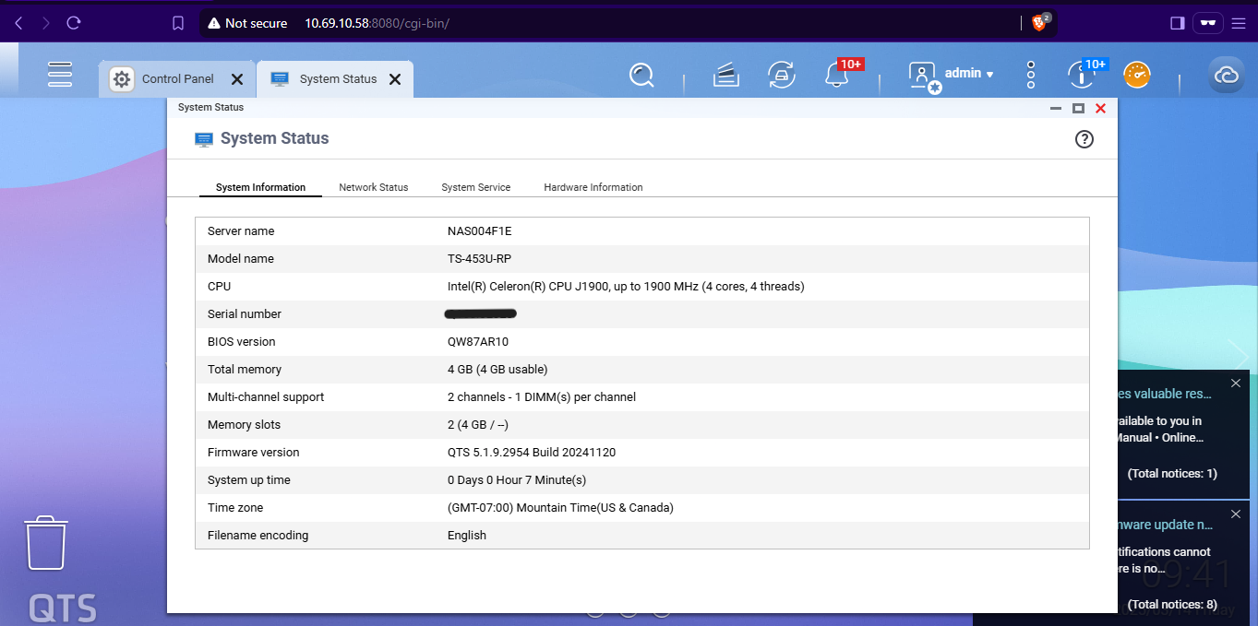Image resolution: width=1258 pixels, height=626 pixels.
Task: Open the Hardware Information tab
Action: (x=593, y=187)
